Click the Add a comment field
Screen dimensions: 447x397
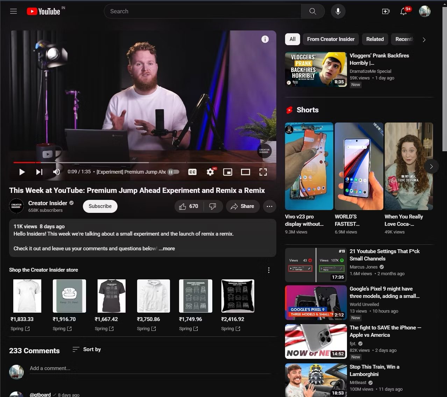tap(151, 368)
